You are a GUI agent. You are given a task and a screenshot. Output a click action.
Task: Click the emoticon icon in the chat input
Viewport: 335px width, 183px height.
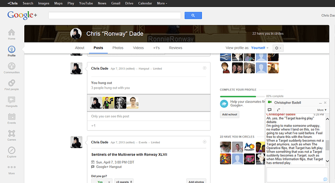pos(325,180)
